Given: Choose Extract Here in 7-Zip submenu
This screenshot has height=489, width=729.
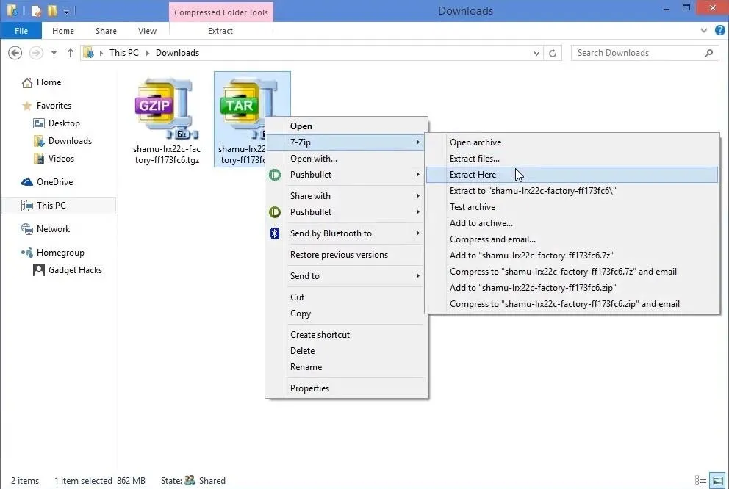Looking at the screenshot, I should tap(572, 175).
